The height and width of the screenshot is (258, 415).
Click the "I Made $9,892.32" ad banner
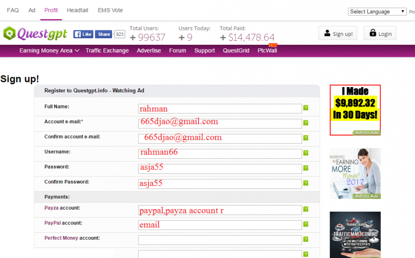tap(355, 110)
